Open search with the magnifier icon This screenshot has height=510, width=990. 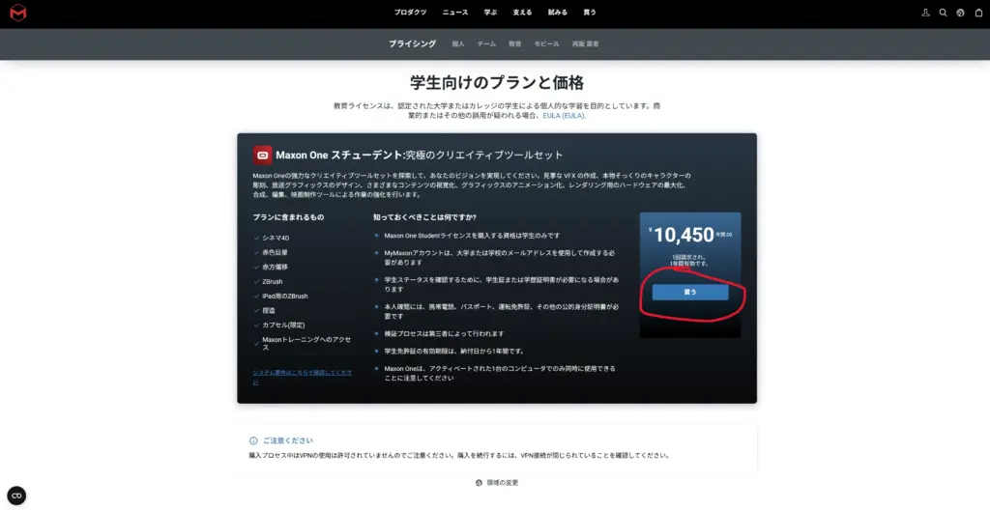click(x=944, y=13)
